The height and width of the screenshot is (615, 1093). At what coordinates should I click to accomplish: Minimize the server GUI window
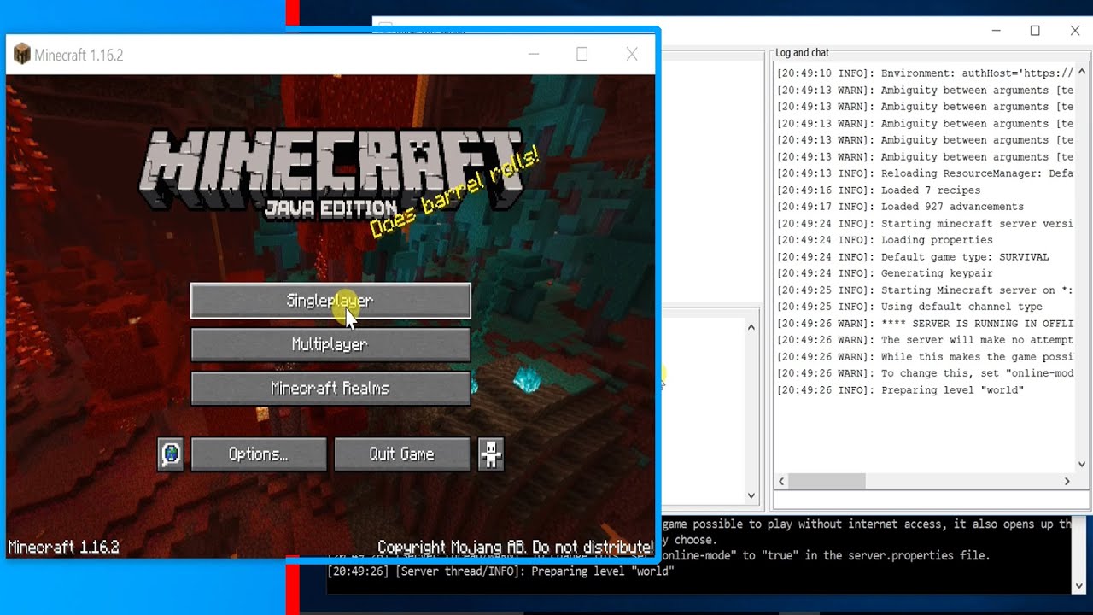[996, 31]
